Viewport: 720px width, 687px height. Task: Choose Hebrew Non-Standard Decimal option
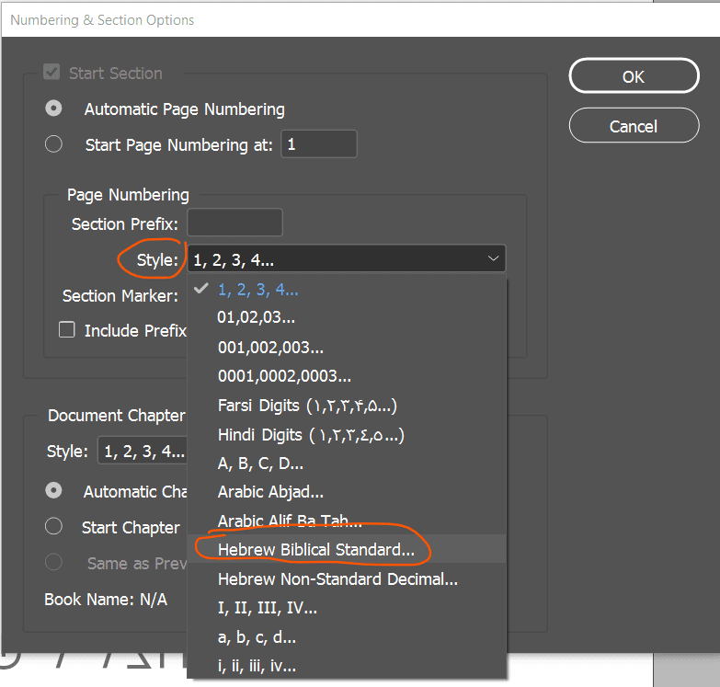tap(337, 579)
